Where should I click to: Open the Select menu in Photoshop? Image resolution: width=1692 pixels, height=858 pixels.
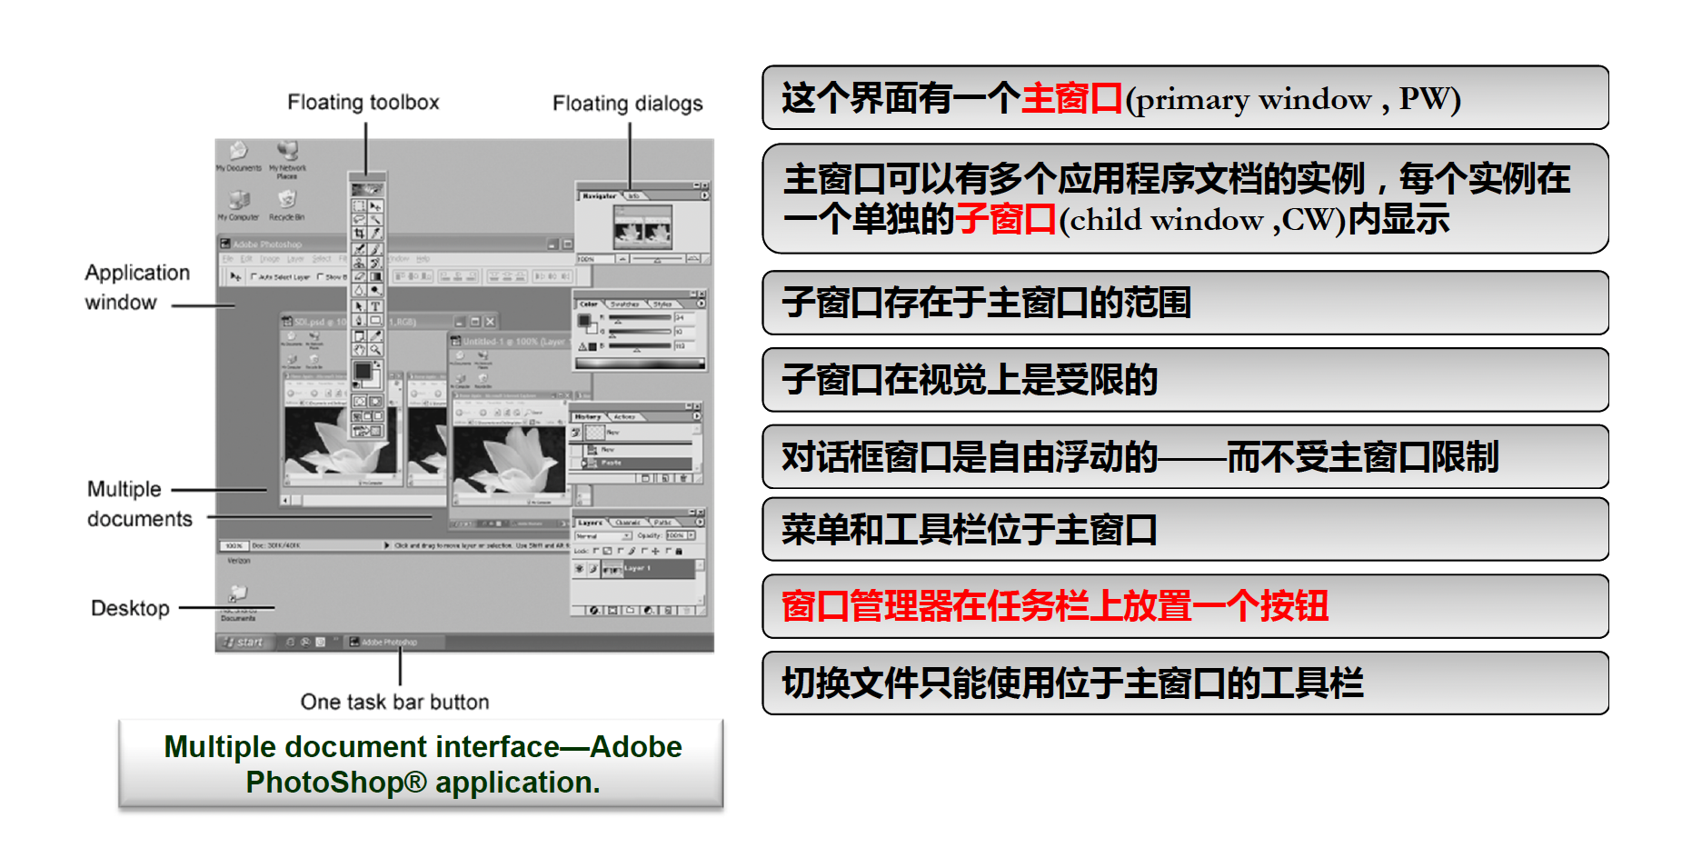[322, 259]
